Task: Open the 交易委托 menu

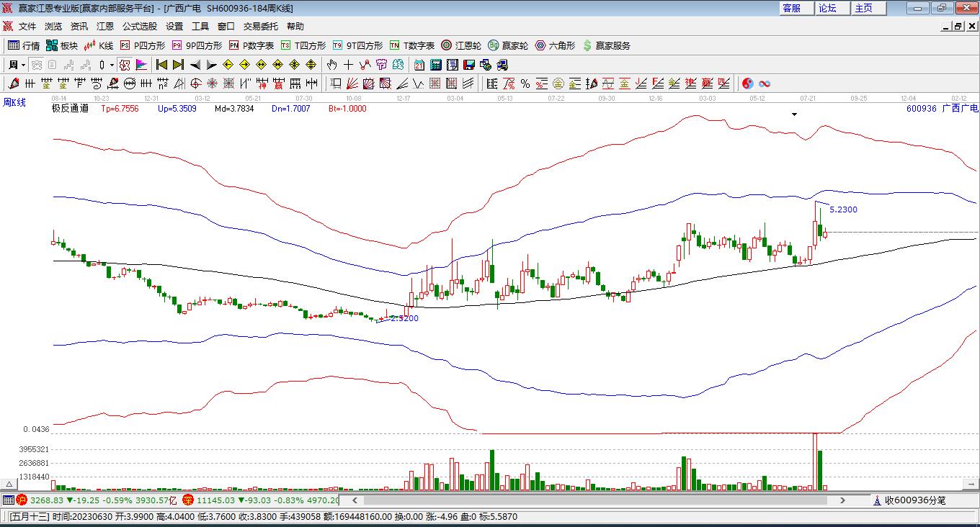Action: [x=261, y=27]
